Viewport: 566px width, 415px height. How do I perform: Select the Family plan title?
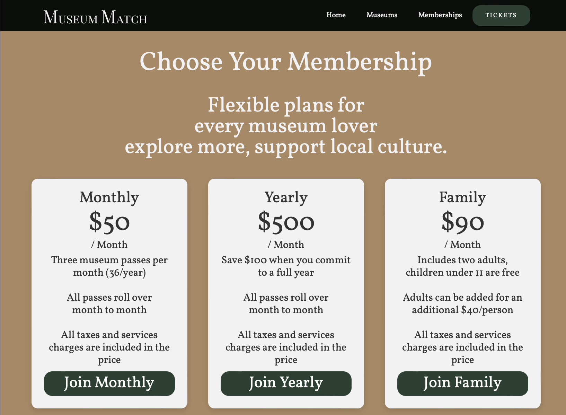tap(462, 197)
